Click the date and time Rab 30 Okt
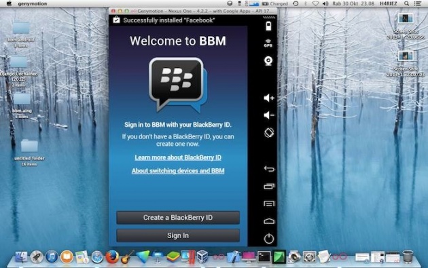 point(353,3)
